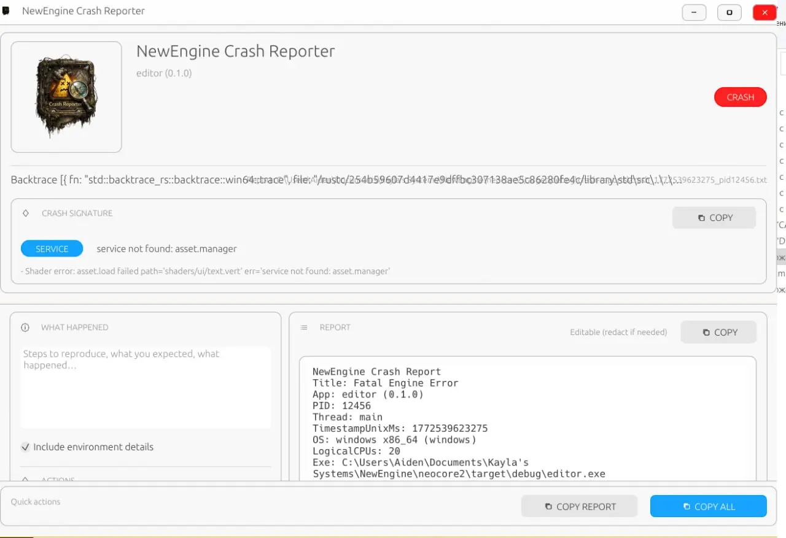Click the diamond icon next to CRASH SIGNATURE

coord(25,213)
